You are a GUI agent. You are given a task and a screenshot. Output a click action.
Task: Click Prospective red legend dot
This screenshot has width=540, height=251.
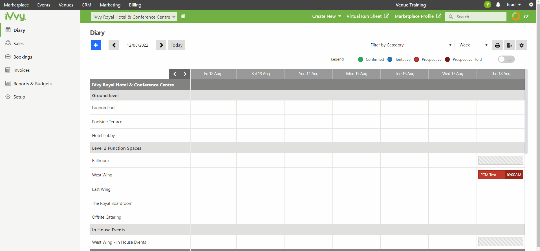416,59
